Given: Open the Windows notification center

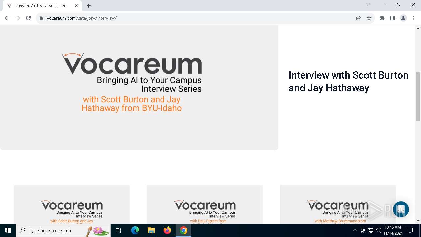Looking at the screenshot, I should click(x=410, y=230).
